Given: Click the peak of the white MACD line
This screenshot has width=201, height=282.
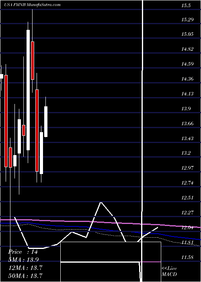Looking at the screenshot, I should (101, 202).
